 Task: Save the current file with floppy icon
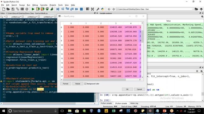tap(13, 9)
